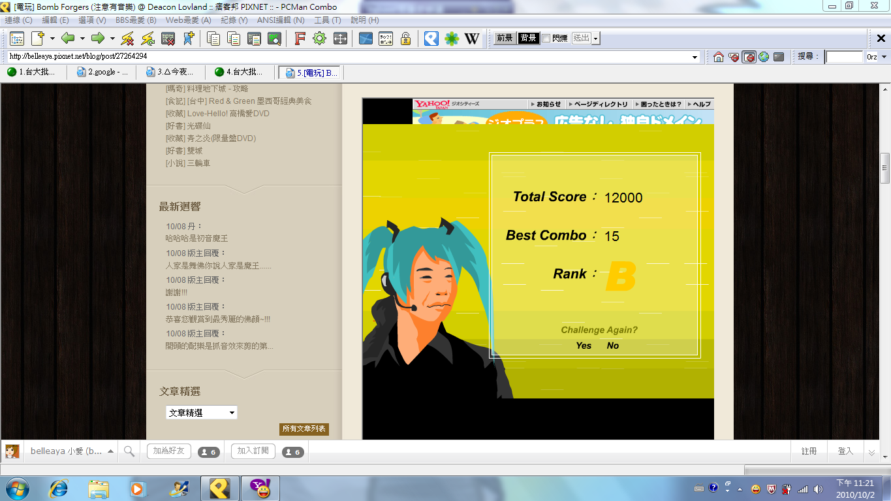The width and height of the screenshot is (891, 501).
Task: Click the yellow padlock icon
Action: [405, 39]
